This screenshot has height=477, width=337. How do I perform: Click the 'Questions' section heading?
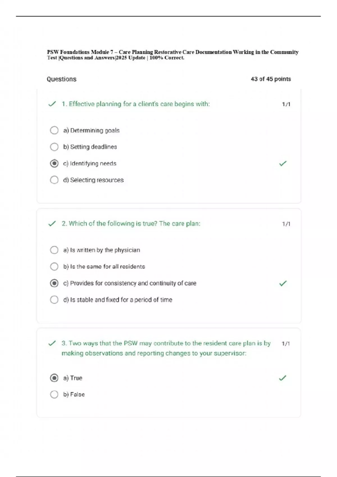[62, 79]
